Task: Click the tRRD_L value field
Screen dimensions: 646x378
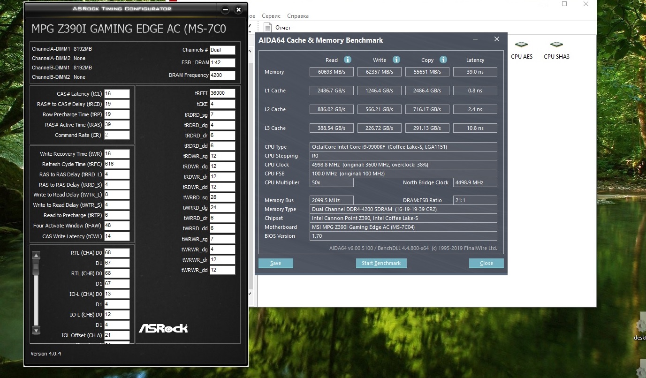Action: coord(117,174)
